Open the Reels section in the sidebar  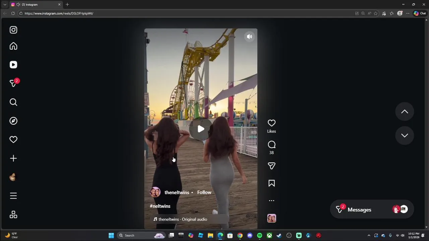pyautogui.click(x=13, y=65)
